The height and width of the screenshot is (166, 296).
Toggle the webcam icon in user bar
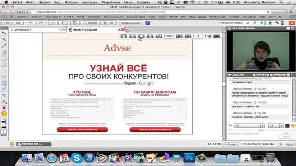(x=270, y=23)
